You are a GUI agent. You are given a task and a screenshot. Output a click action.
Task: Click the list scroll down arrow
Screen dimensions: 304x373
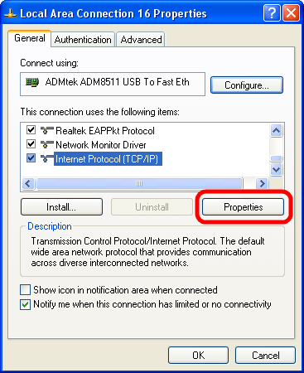click(277, 169)
